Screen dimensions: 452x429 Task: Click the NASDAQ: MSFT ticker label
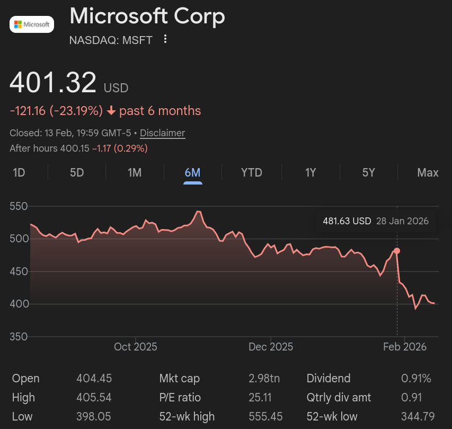click(111, 40)
